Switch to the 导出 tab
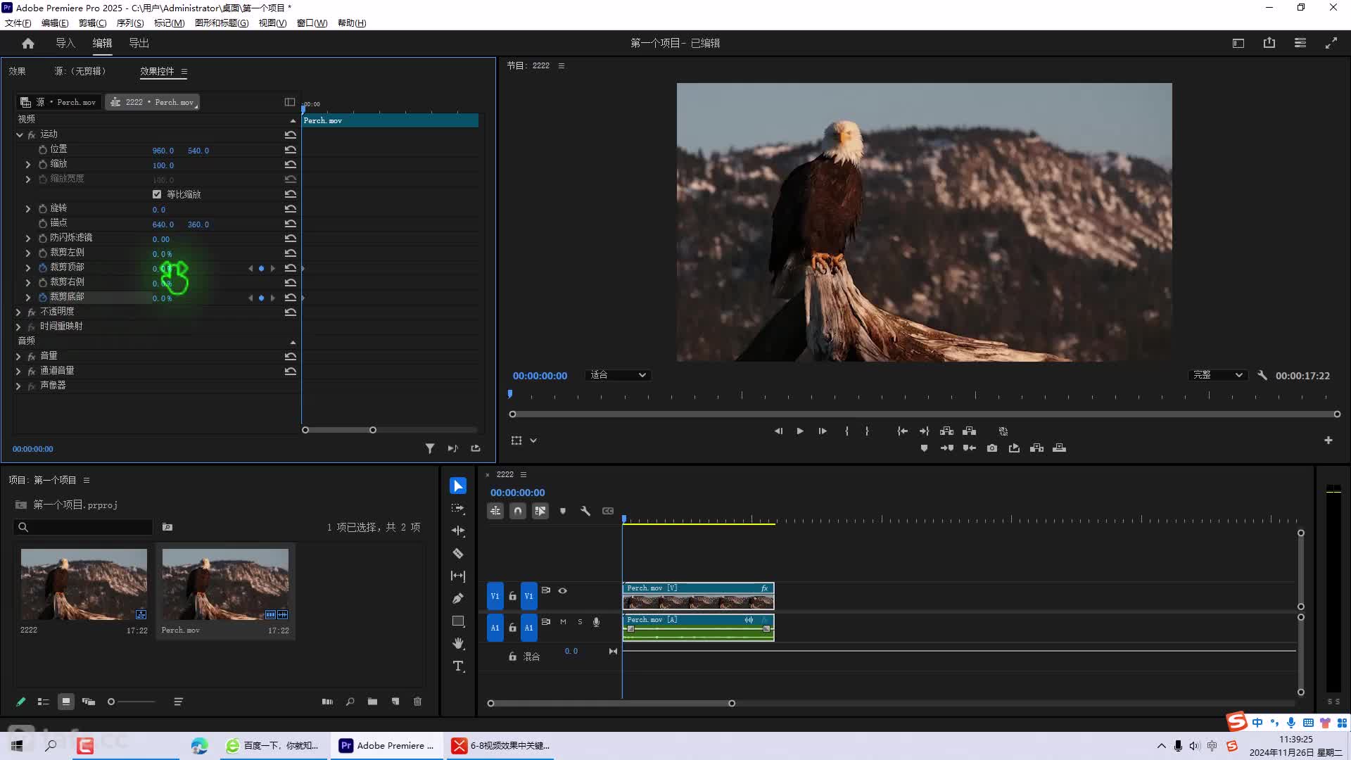 coord(139,43)
